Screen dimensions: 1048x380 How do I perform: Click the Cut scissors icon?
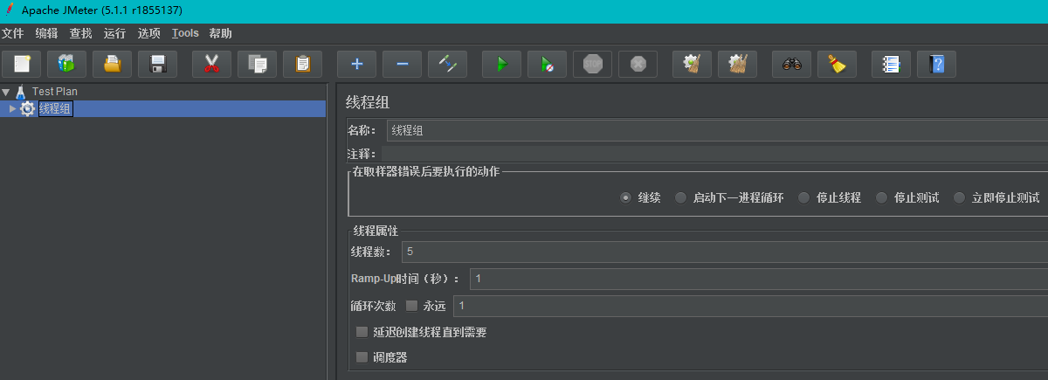click(211, 64)
